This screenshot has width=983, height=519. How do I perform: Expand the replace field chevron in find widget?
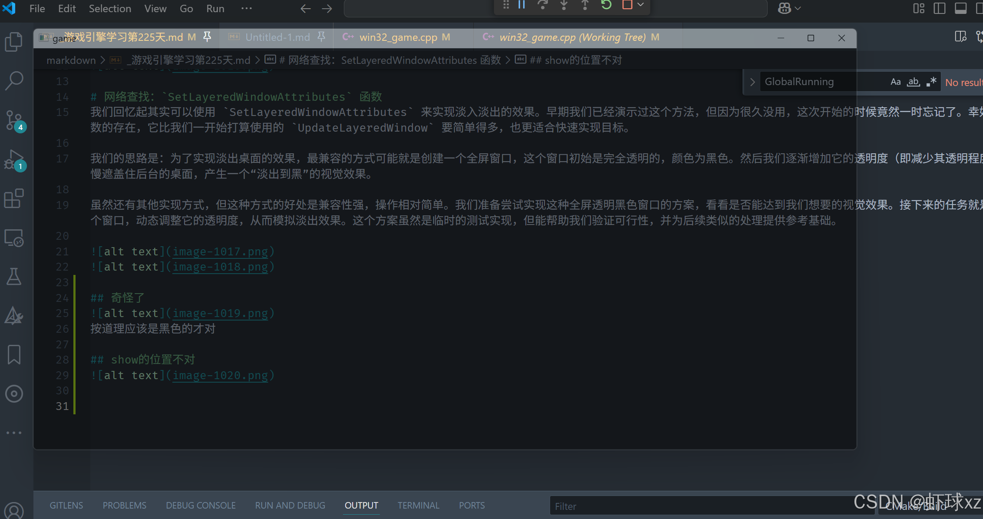[x=752, y=82]
